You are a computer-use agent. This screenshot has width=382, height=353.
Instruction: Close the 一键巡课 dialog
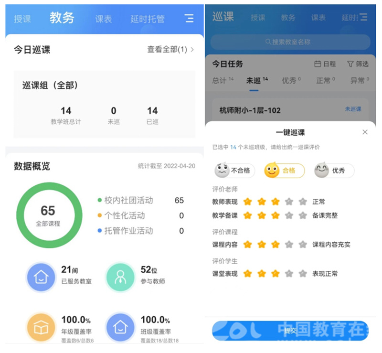[x=365, y=132]
